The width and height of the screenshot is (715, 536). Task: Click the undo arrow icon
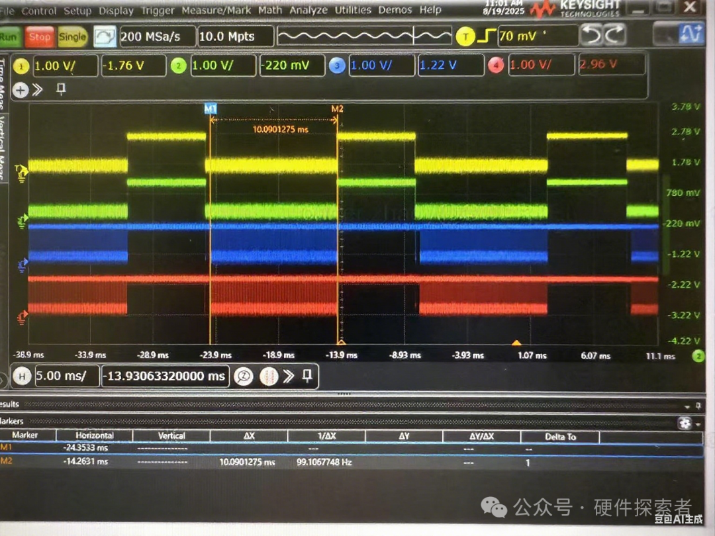click(592, 35)
